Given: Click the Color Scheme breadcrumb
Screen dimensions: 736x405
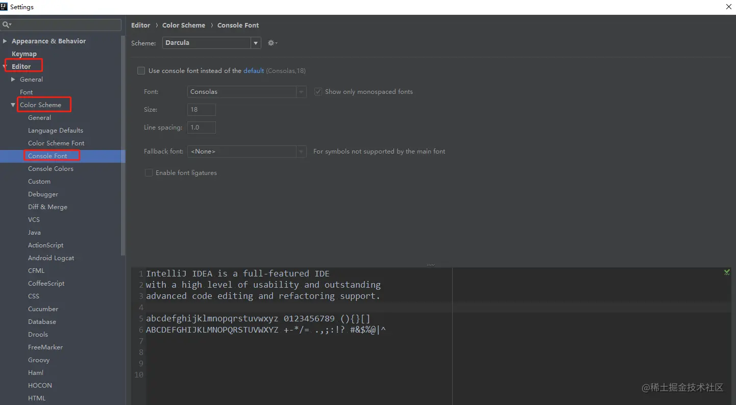Looking at the screenshot, I should click(x=184, y=25).
